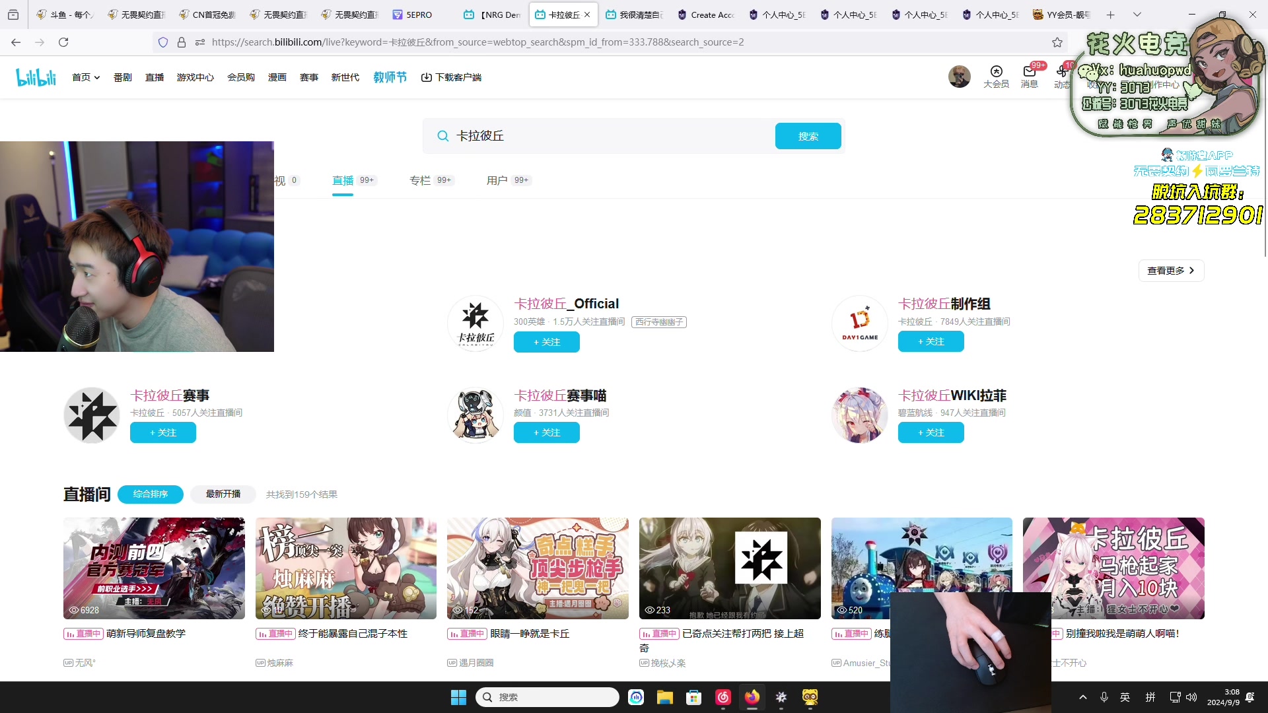Go back using the browser back arrow

pyautogui.click(x=16, y=42)
